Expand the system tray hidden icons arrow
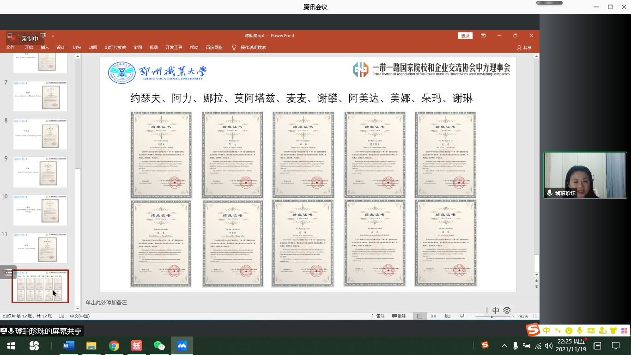Image resolution: width=631 pixels, height=355 pixels. 504,346
